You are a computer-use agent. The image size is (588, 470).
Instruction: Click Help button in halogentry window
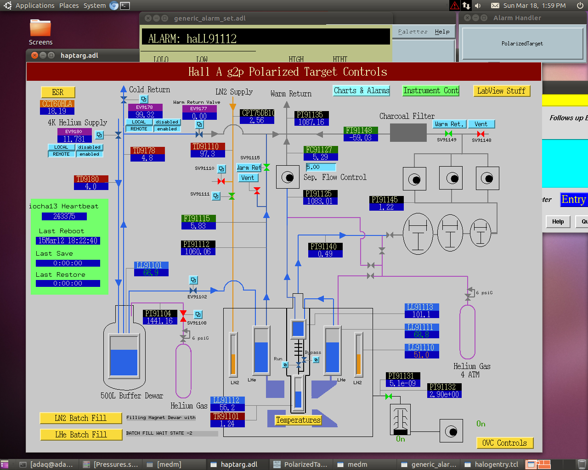(558, 222)
